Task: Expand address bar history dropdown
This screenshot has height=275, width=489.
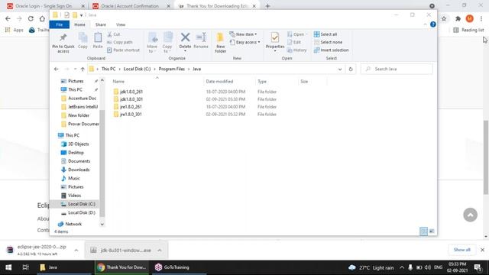Action: click(x=340, y=69)
